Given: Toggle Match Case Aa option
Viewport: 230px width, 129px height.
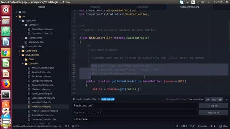Looking at the screenshot, I should pyautogui.click(x=214, y=100).
